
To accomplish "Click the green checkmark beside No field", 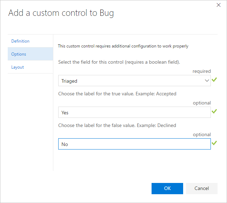I will 214,143.
